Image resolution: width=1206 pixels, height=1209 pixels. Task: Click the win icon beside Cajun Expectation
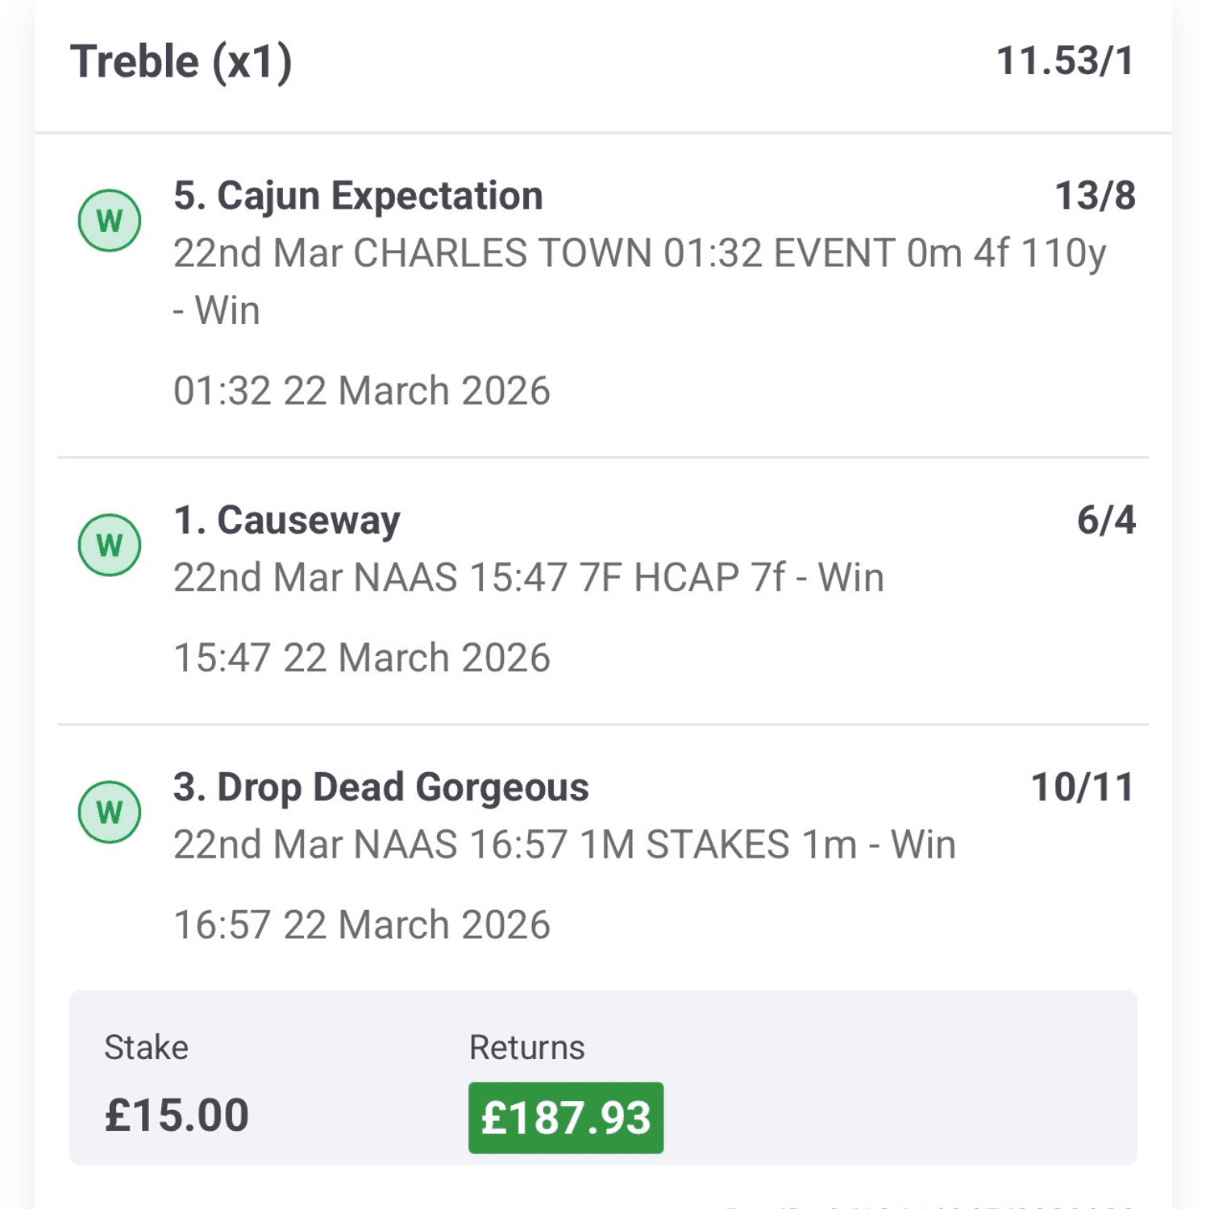coord(110,220)
